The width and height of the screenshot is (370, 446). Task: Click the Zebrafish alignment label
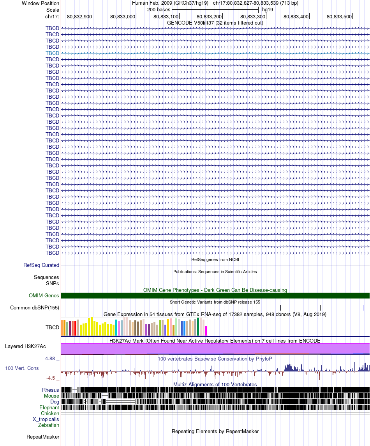[x=49, y=425]
